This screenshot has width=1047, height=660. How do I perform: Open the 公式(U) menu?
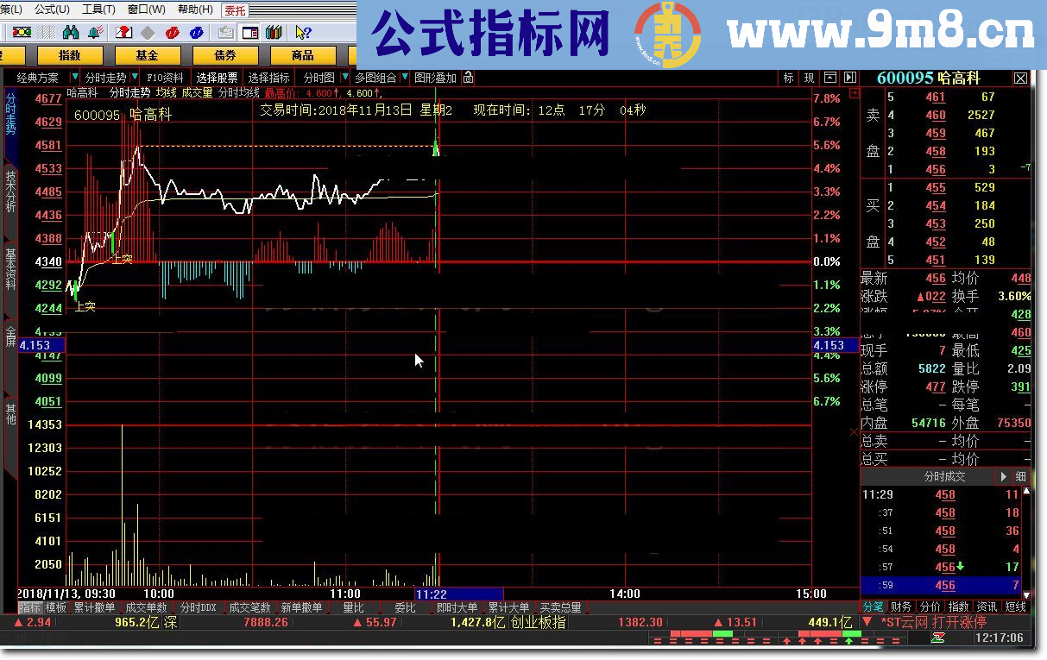point(53,9)
